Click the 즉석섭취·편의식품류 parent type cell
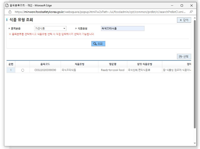The width and height of the screenshot is (200, 149). tap(145, 70)
